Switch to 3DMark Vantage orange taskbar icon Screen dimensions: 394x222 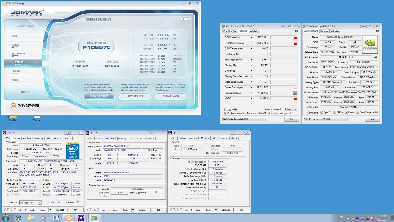69,218
